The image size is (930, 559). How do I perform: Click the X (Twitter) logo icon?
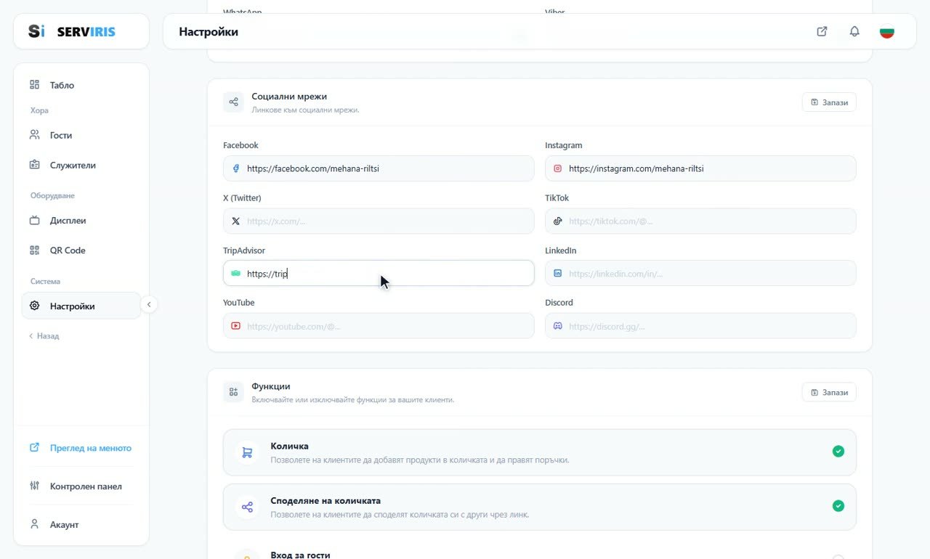(x=235, y=221)
